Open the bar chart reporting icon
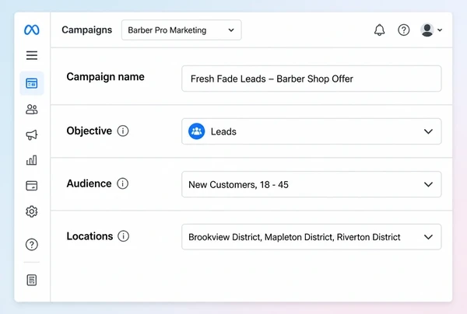The image size is (467, 314). pyautogui.click(x=32, y=160)
